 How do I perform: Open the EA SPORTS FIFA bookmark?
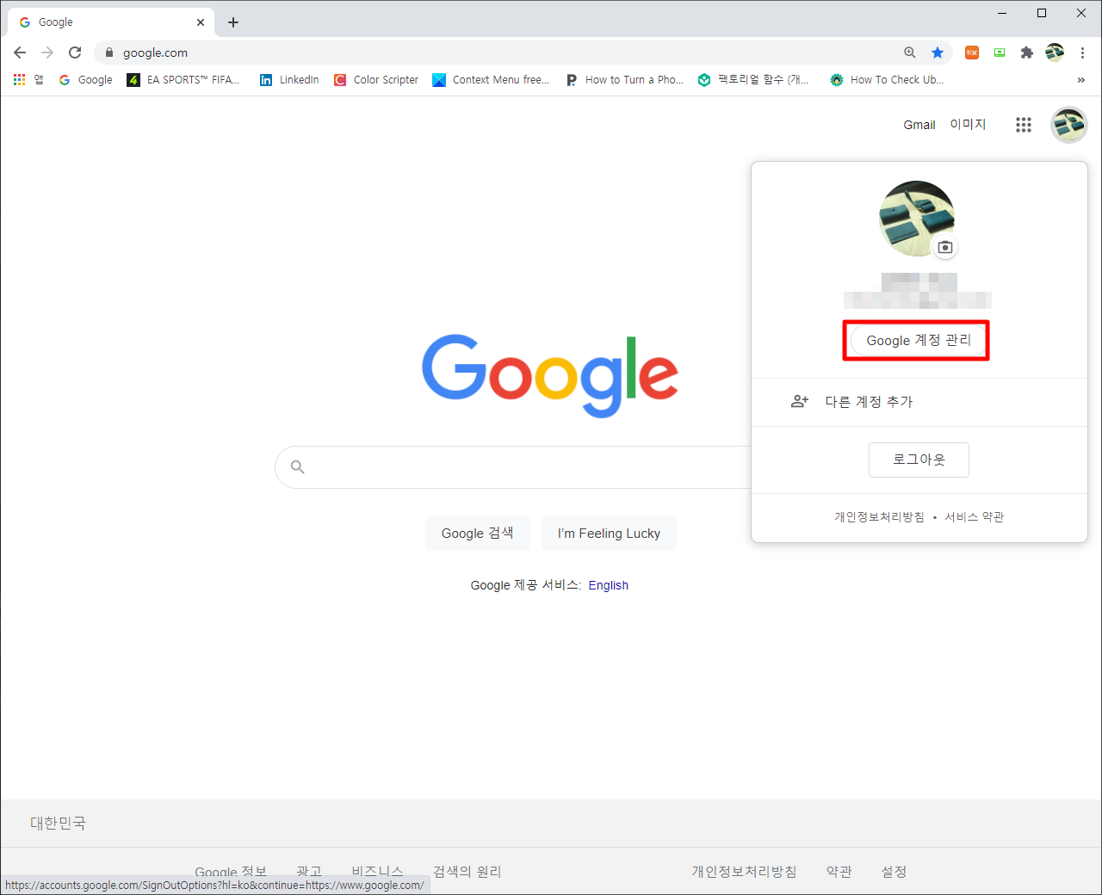[183, 79]
